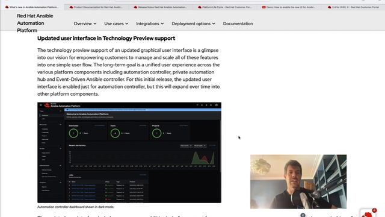The image size is (385, 217).
Task: Click the 'Updated user interface in Technology Preview support' heading
Action: click(x=106, y=39)
